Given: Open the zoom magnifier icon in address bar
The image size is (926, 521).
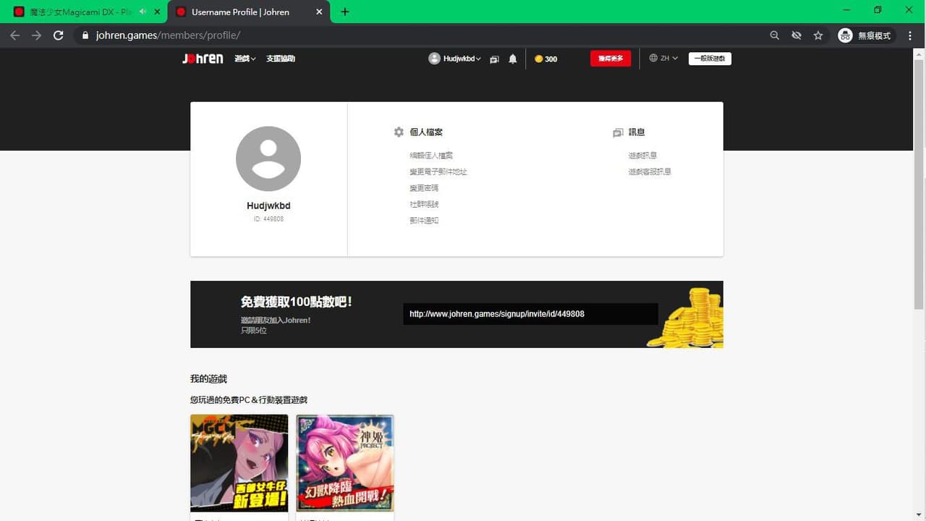Looking at the screenshot, I should (x=775, y=35).
